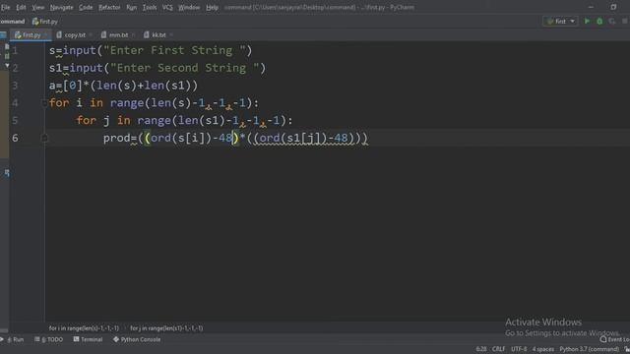Open the Window menu
Viewport: 630px width, 354px height.
(189, 7)
